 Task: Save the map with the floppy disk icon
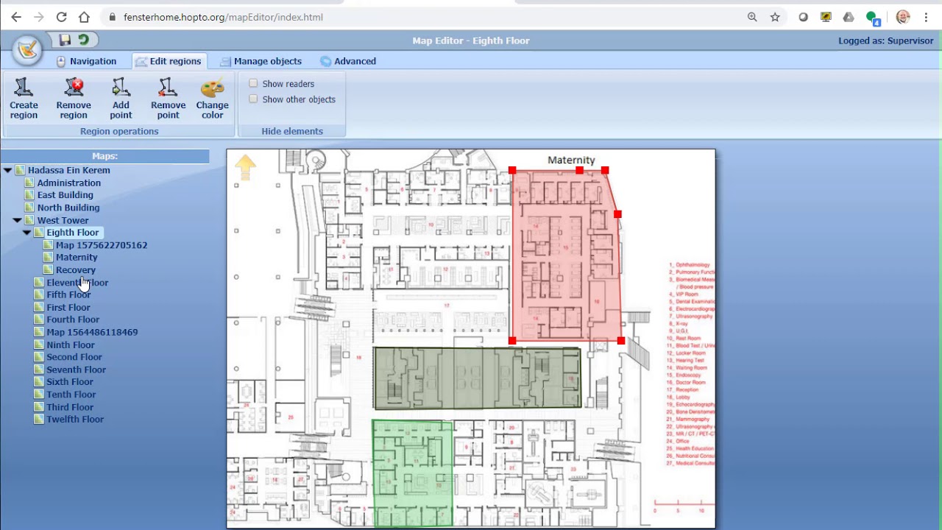pos(65,40)
